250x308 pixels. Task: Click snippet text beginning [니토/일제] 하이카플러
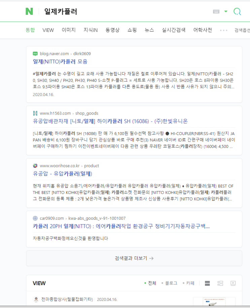[134, 140]
